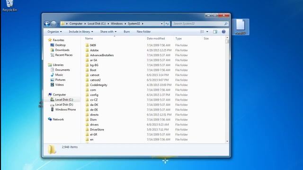Select the DriverStore folder icon

[x=87, y=130]
